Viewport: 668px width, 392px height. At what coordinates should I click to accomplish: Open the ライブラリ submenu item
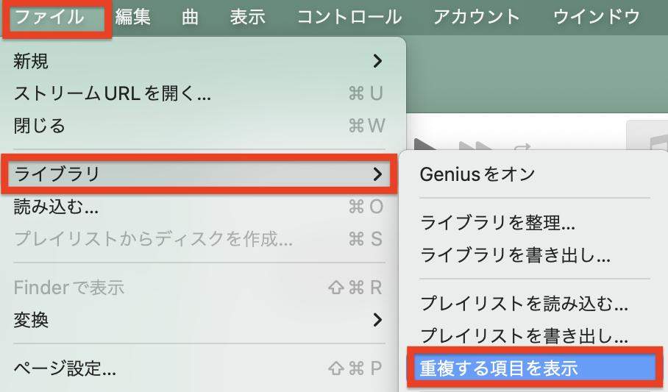199,174
